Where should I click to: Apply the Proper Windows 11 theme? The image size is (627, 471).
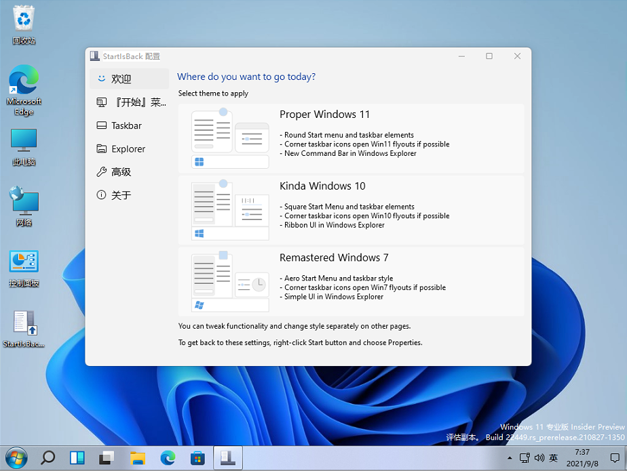pyautogui.click(x=351, y=137)
